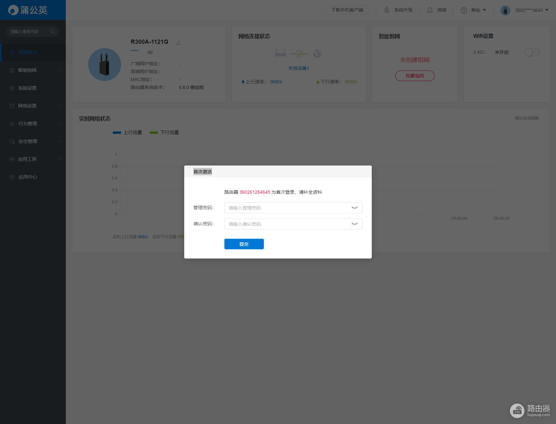Show 确认密码 with eye icon
Image resolution: width=556 pixels, height=424 pixels.
tap(354, 224)
